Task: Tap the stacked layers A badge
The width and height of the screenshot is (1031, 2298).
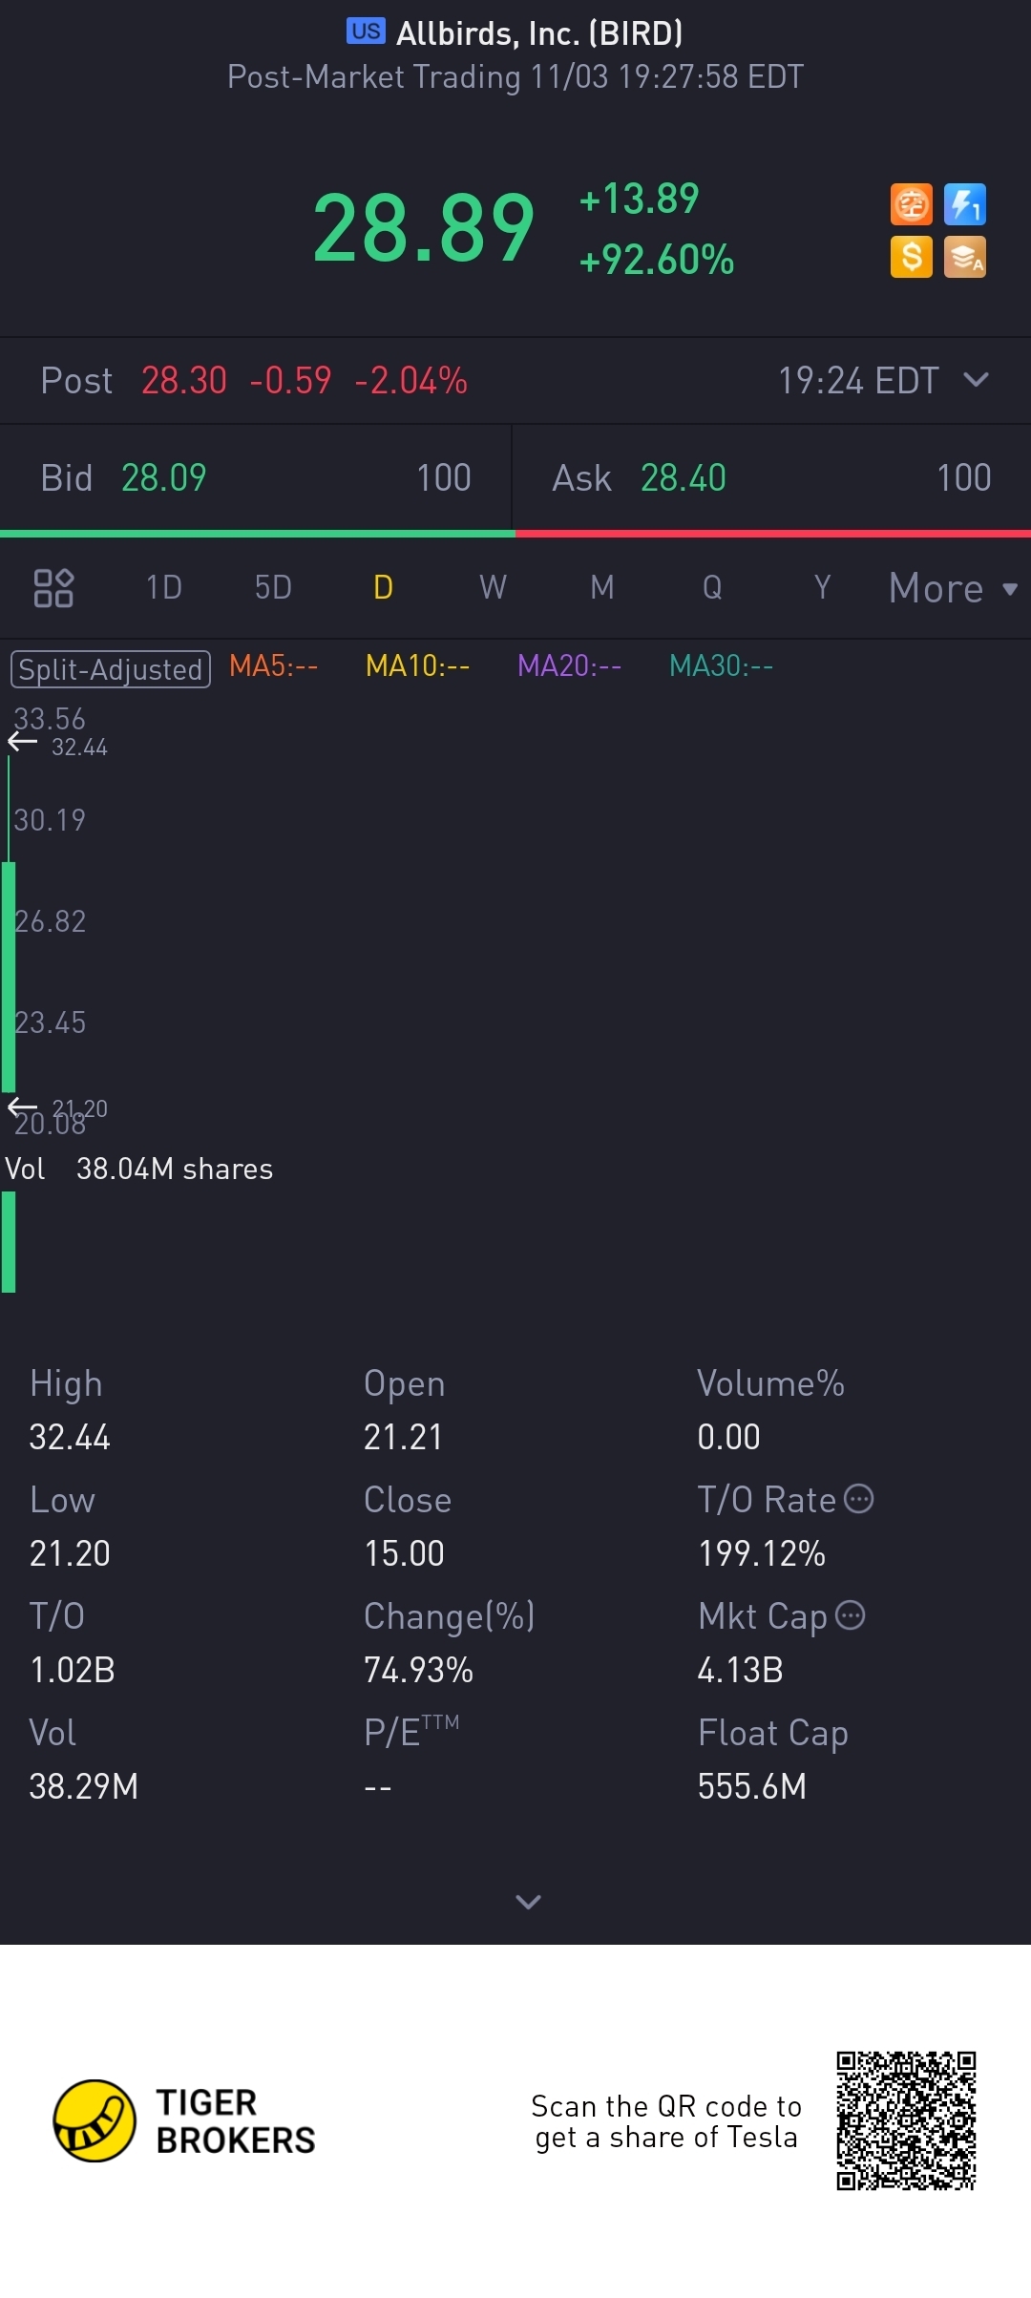Action: point(965,257)
